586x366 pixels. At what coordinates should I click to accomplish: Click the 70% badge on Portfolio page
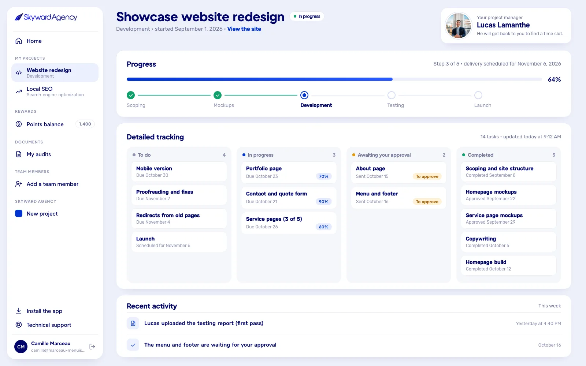point(324,176)
